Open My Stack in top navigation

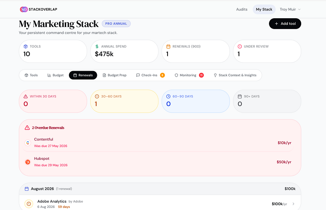pos(264,9)
